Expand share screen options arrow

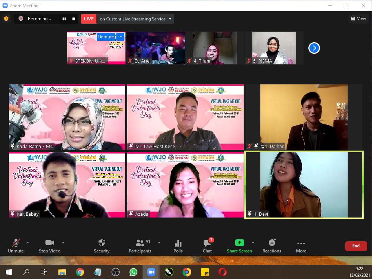[253, 243]
